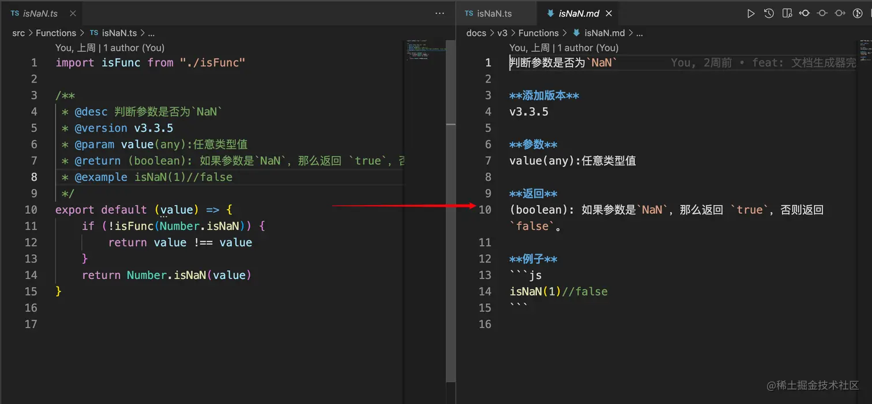Close the isNaN.ts tab above the src breadcrumb
The width and height of the screenshot is (872, 404).
[x=72, y=13]
